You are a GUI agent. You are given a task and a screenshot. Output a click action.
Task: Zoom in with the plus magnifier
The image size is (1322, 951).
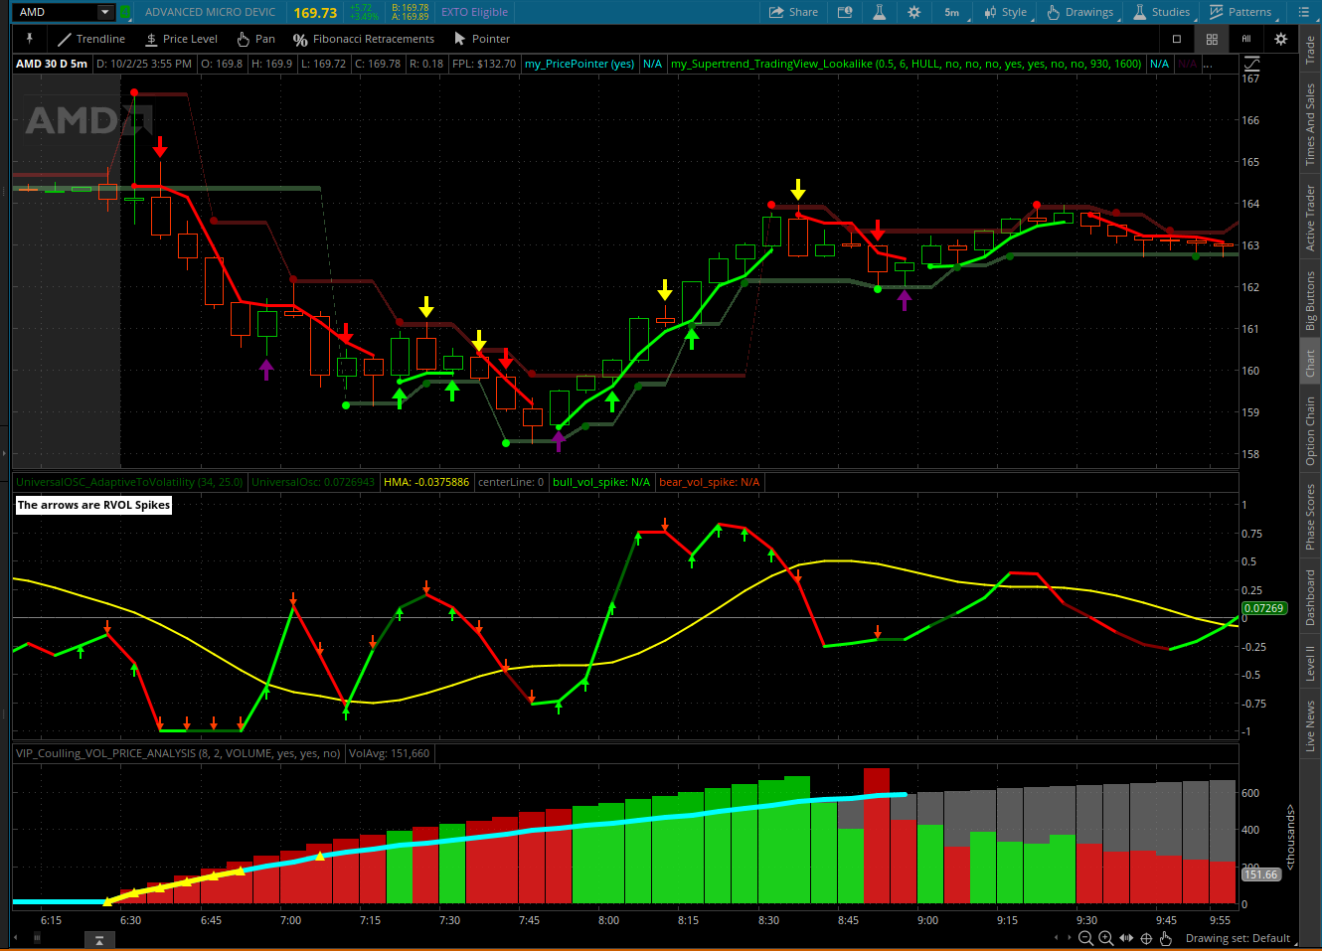click(x=1105, y=938)
